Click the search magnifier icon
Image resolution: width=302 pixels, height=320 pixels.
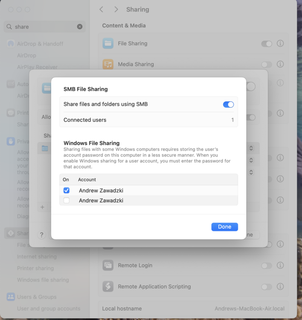pos(9,26)
